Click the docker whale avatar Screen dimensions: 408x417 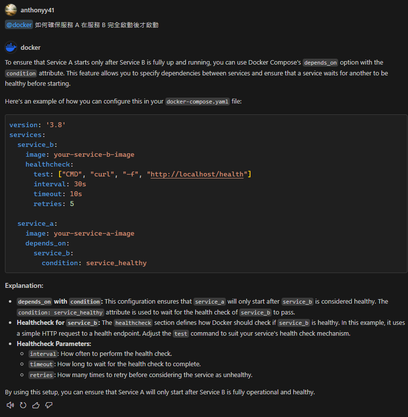pos(11,48)
